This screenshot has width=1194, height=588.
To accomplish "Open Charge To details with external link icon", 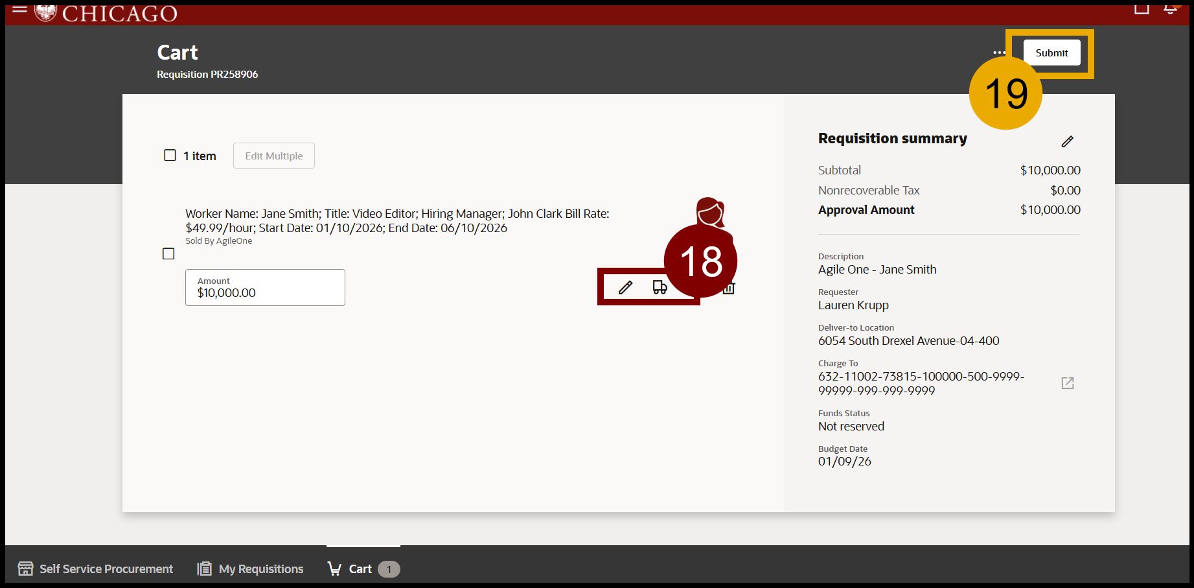I will click(1068, 383).
